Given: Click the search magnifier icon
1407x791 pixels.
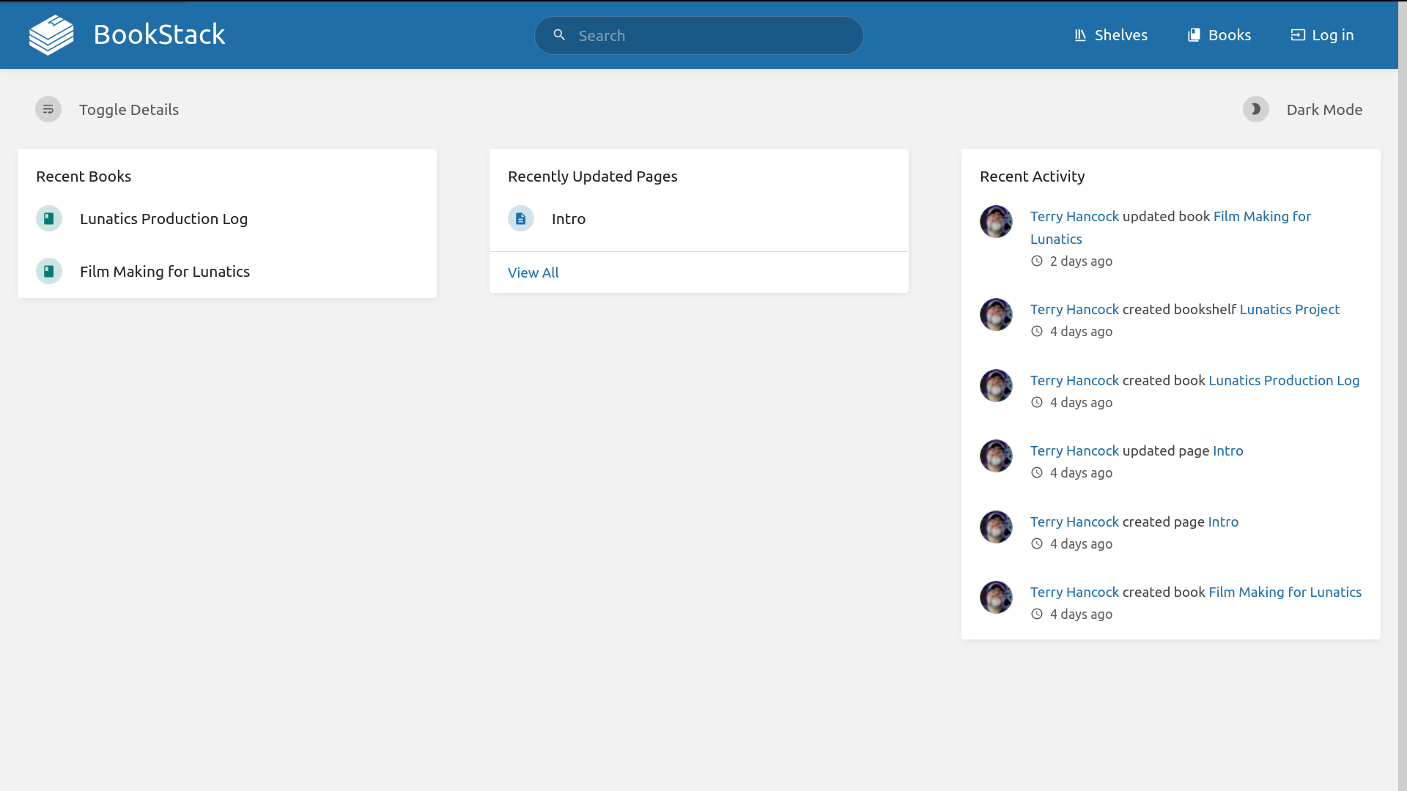Looking at the screenshot, I should (x=559, y=35).
